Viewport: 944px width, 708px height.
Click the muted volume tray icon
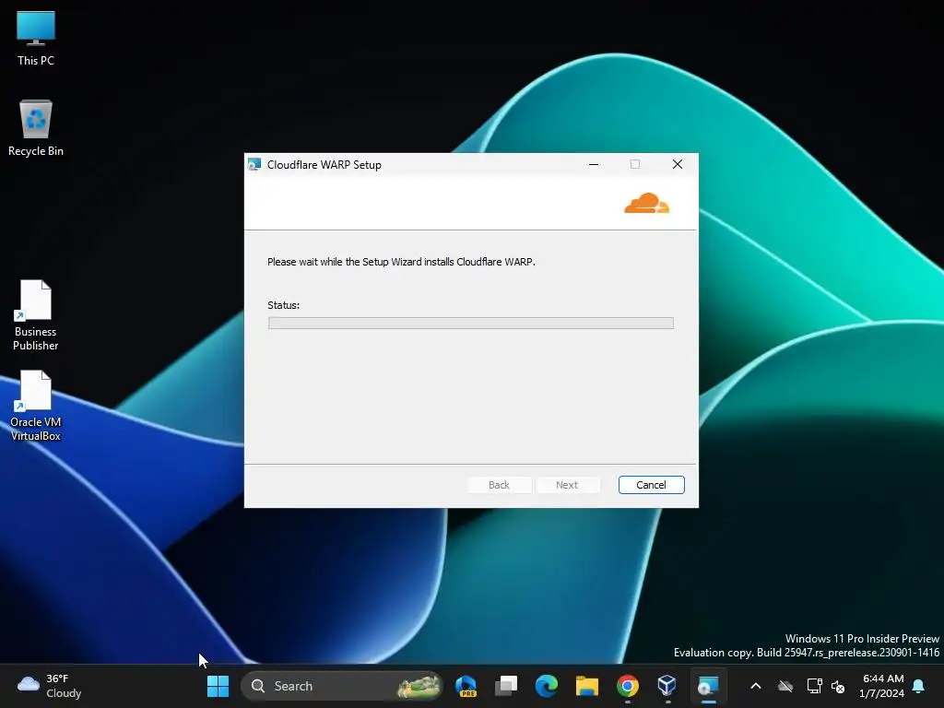[x=838, y=686]
